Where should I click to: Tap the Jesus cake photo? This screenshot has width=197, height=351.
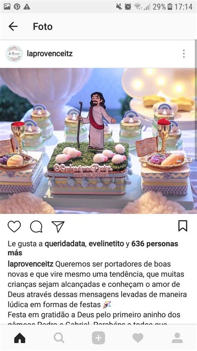tap(98, 141)
